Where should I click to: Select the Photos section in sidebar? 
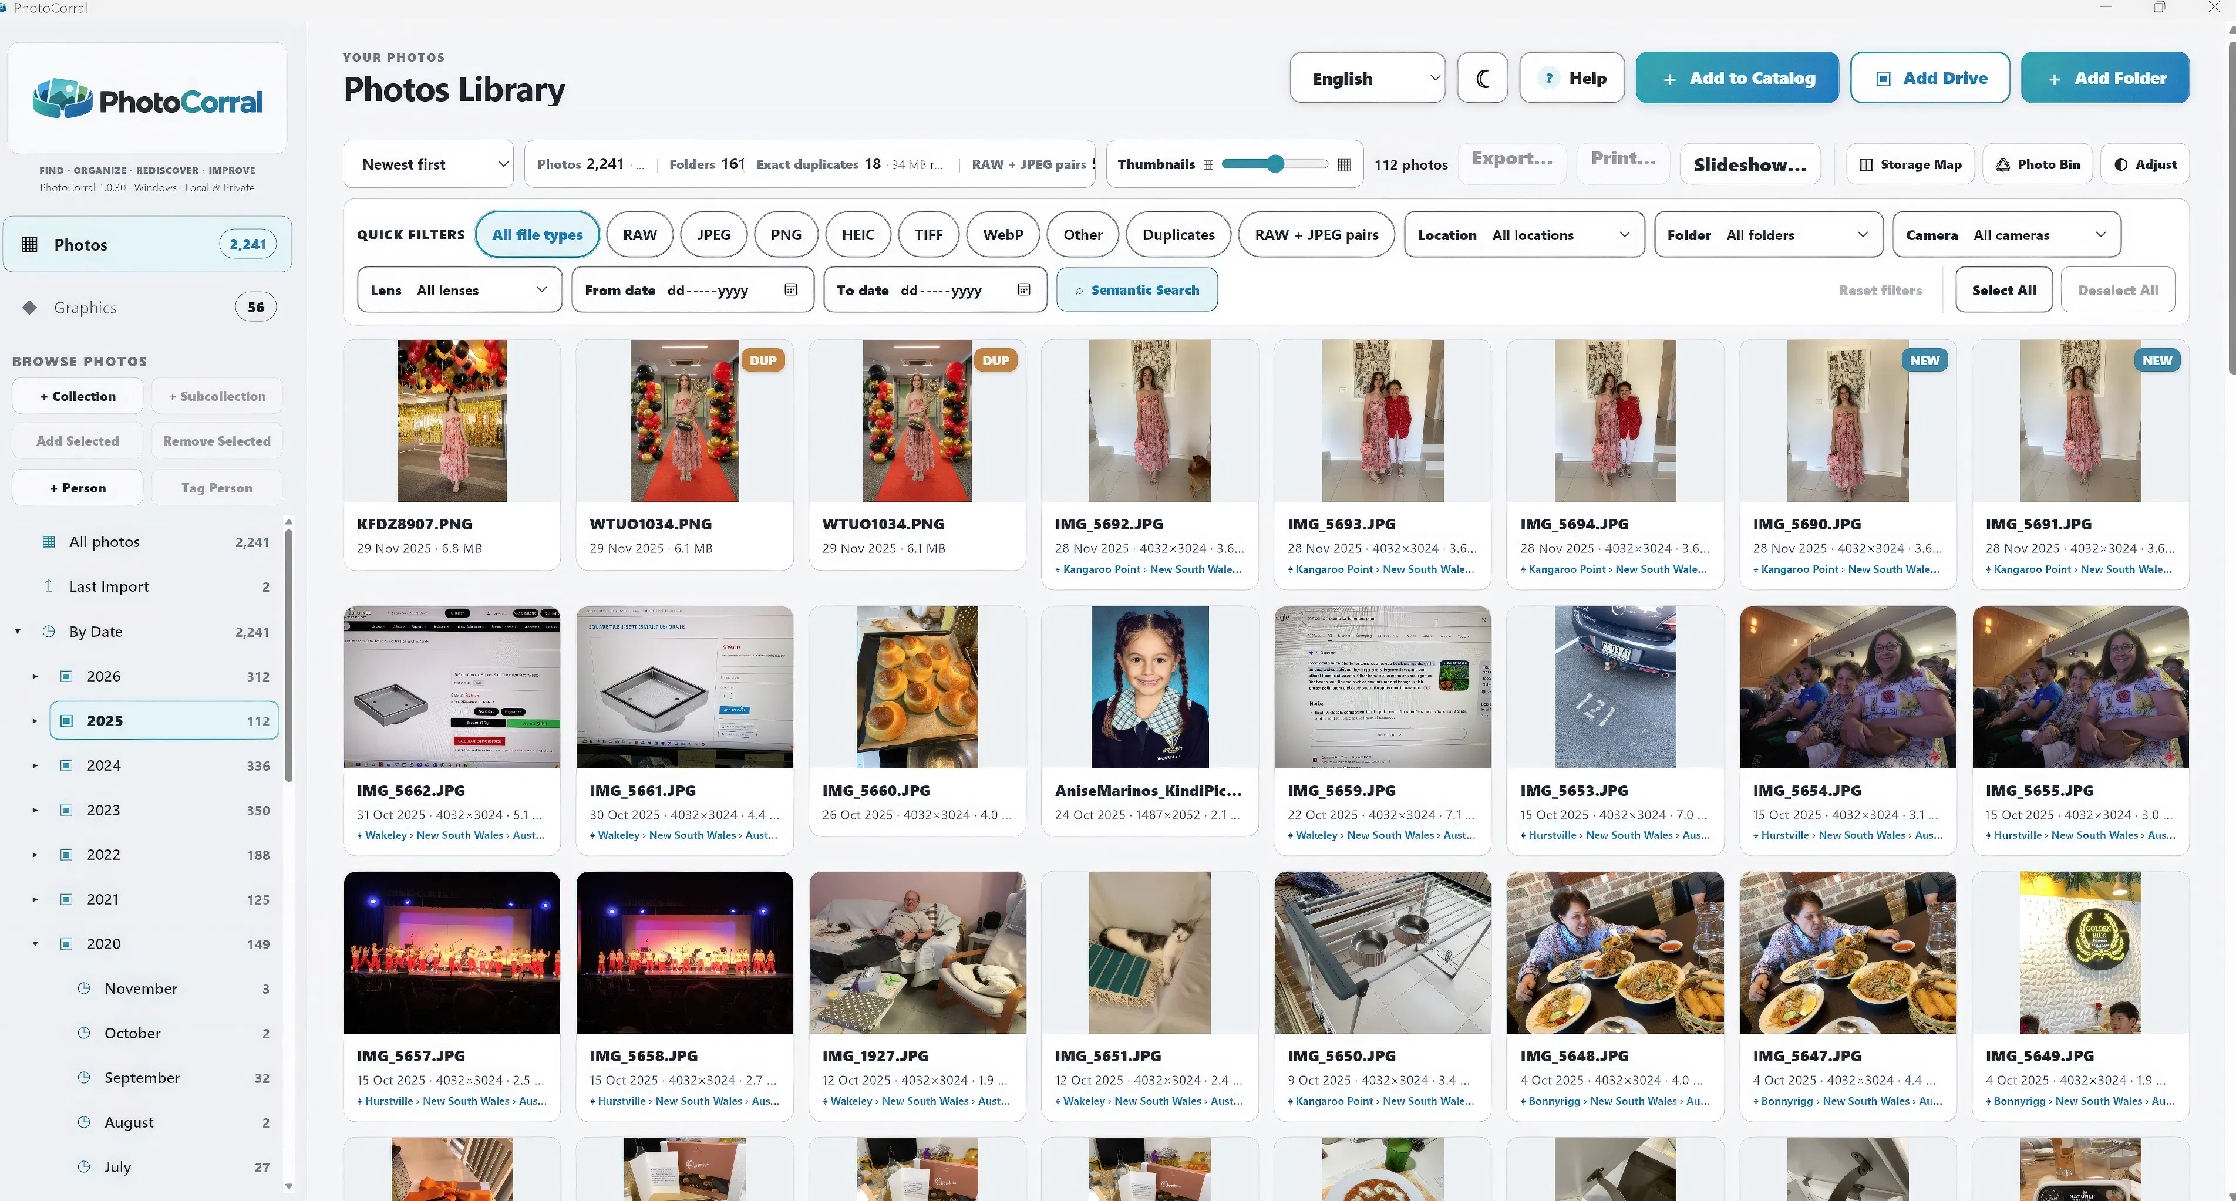(x=147, y=245)
